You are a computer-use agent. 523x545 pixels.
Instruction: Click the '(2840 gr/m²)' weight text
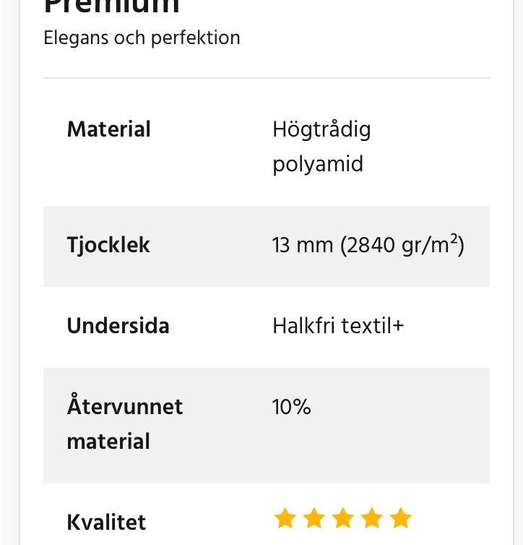402,246
